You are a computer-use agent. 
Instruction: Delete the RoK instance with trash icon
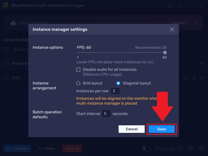[194, 78]
